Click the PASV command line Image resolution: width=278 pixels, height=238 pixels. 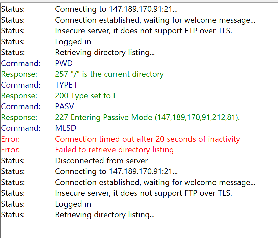tap(65, 106)
